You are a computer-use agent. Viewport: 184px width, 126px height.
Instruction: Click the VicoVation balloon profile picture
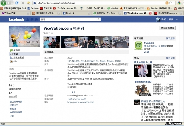tap(24, 36)
